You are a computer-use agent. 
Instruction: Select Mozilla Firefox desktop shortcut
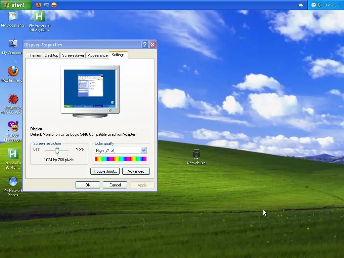point(12,74)
